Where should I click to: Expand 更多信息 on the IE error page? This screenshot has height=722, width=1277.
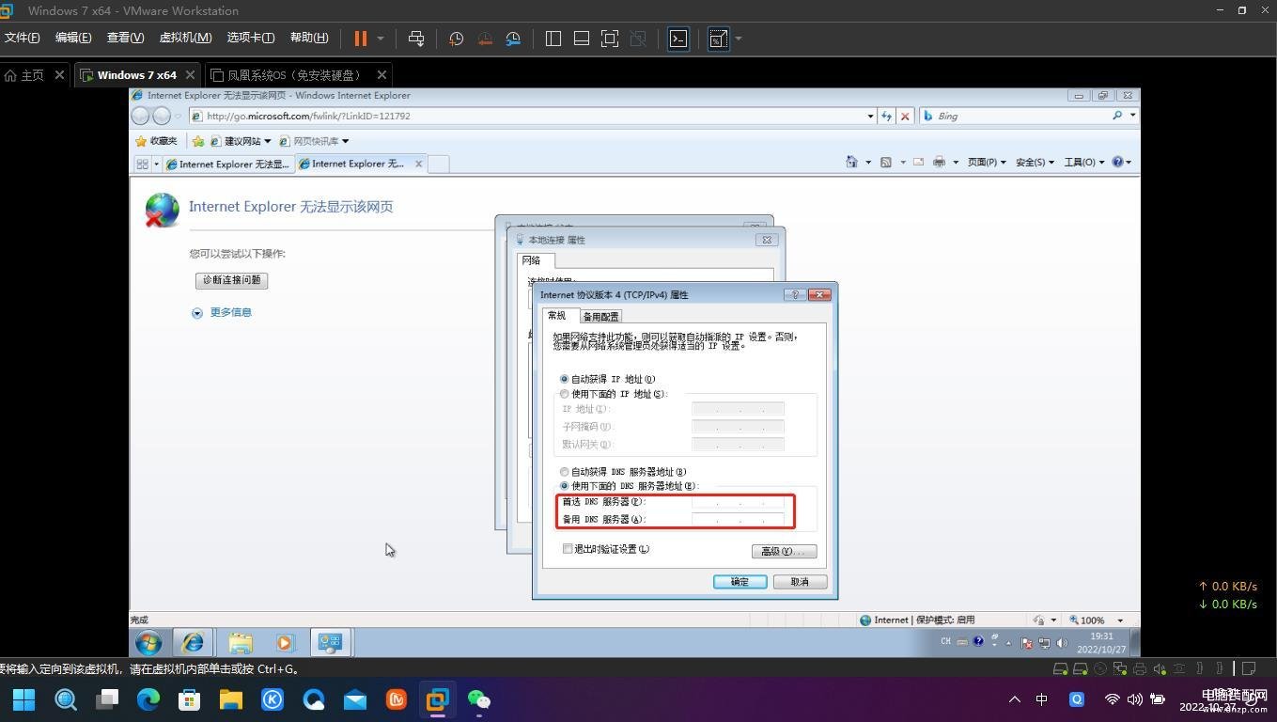pos(222,312)
